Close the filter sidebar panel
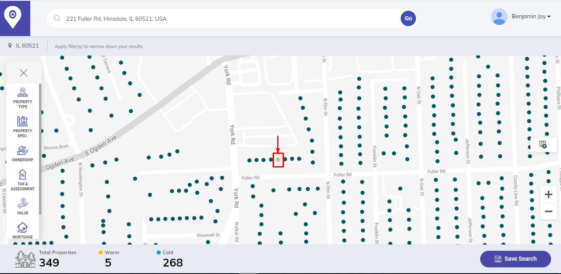This screenshot has height=274, width=561. coord(24,73)
